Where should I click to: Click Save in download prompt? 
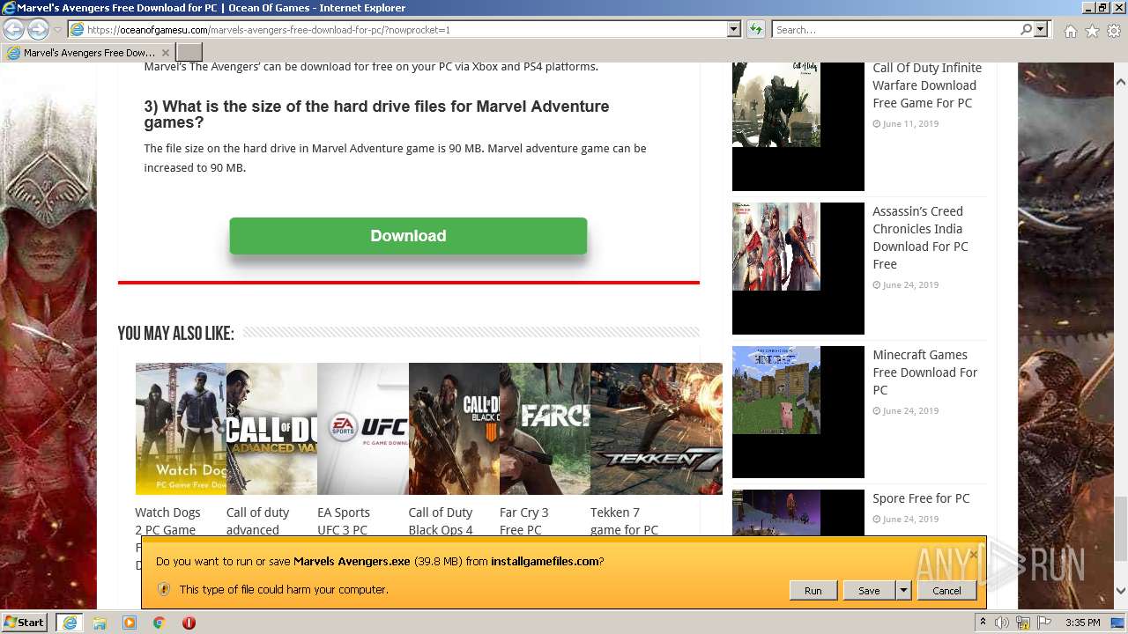click(869, 591)
